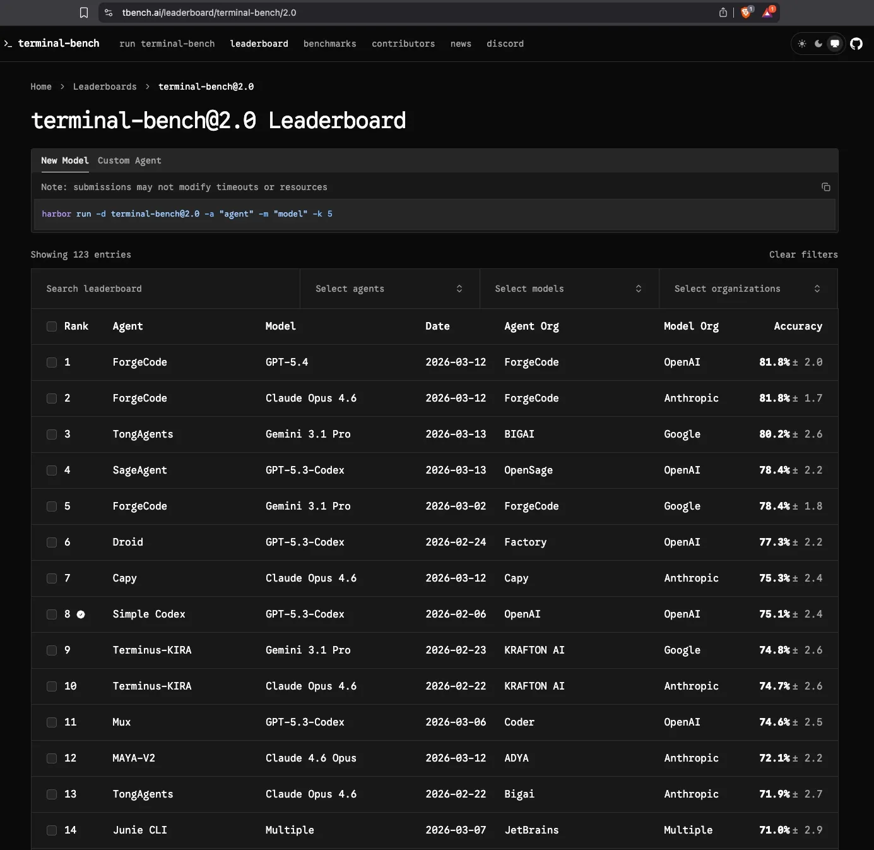Select the rank 3 TongAgents checkbox
874x850 pixels.
52,434
